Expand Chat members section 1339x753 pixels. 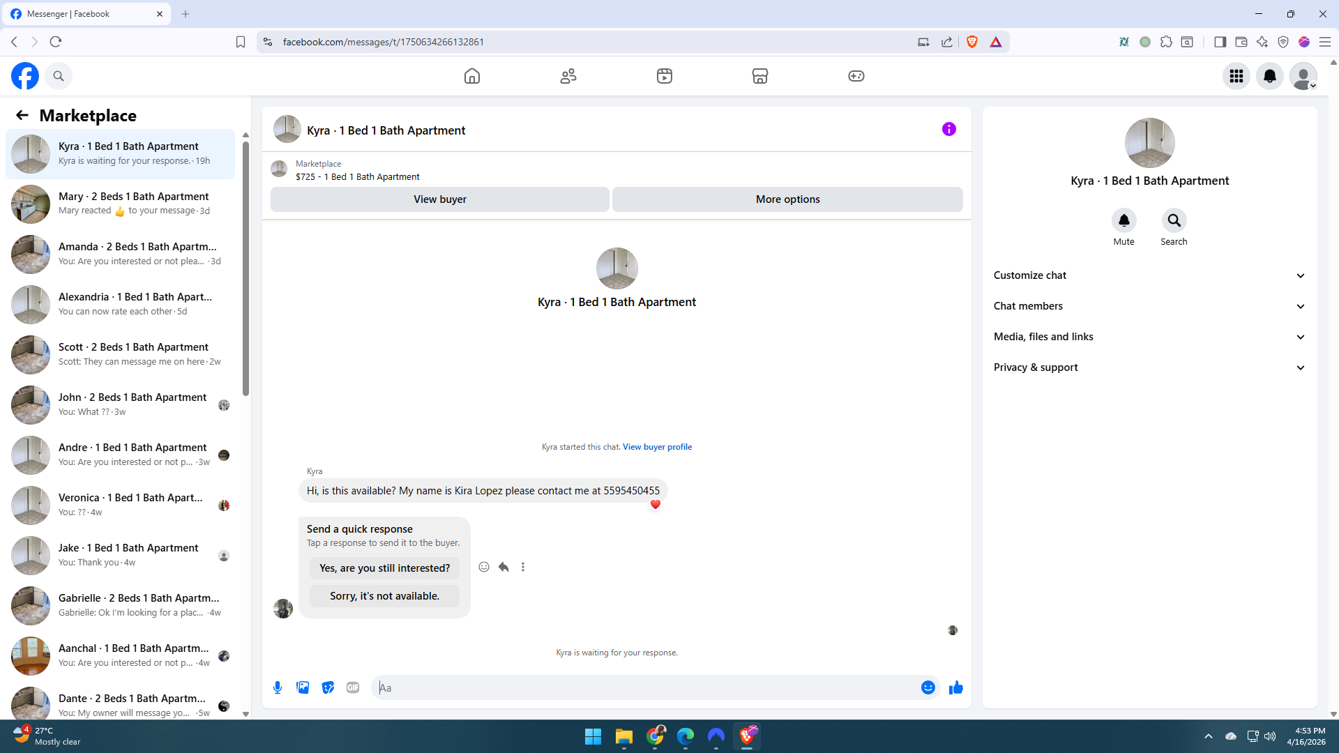[x=1149, y=306]
